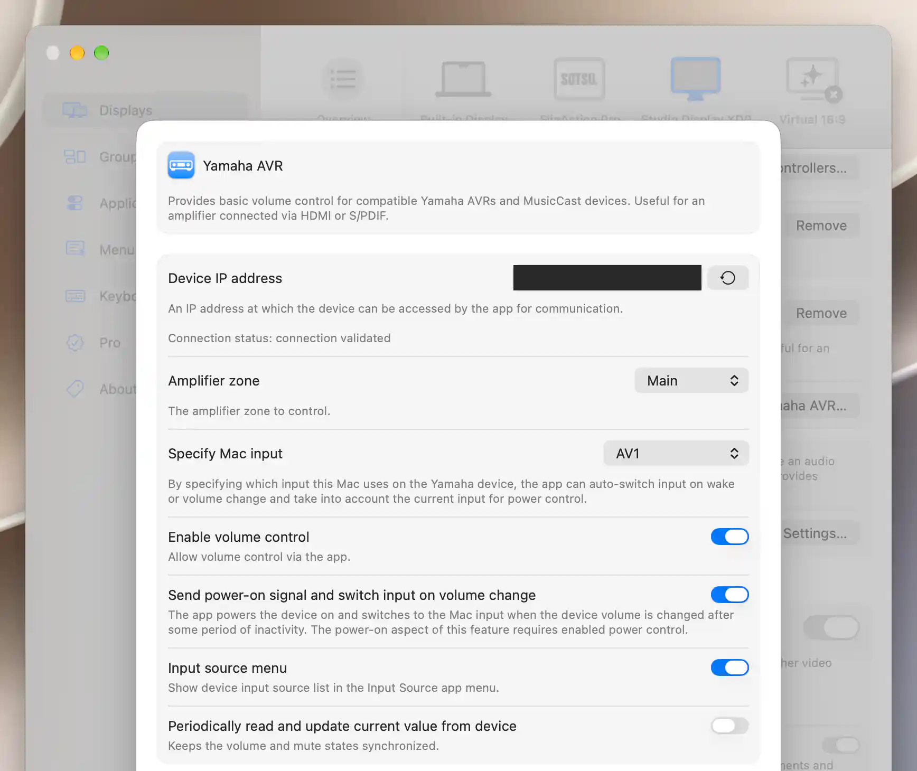This screenshot has height=771, width=917.
Task: Open the Amplifier zone Main dropdown
Action: click(x=691, y=380)
